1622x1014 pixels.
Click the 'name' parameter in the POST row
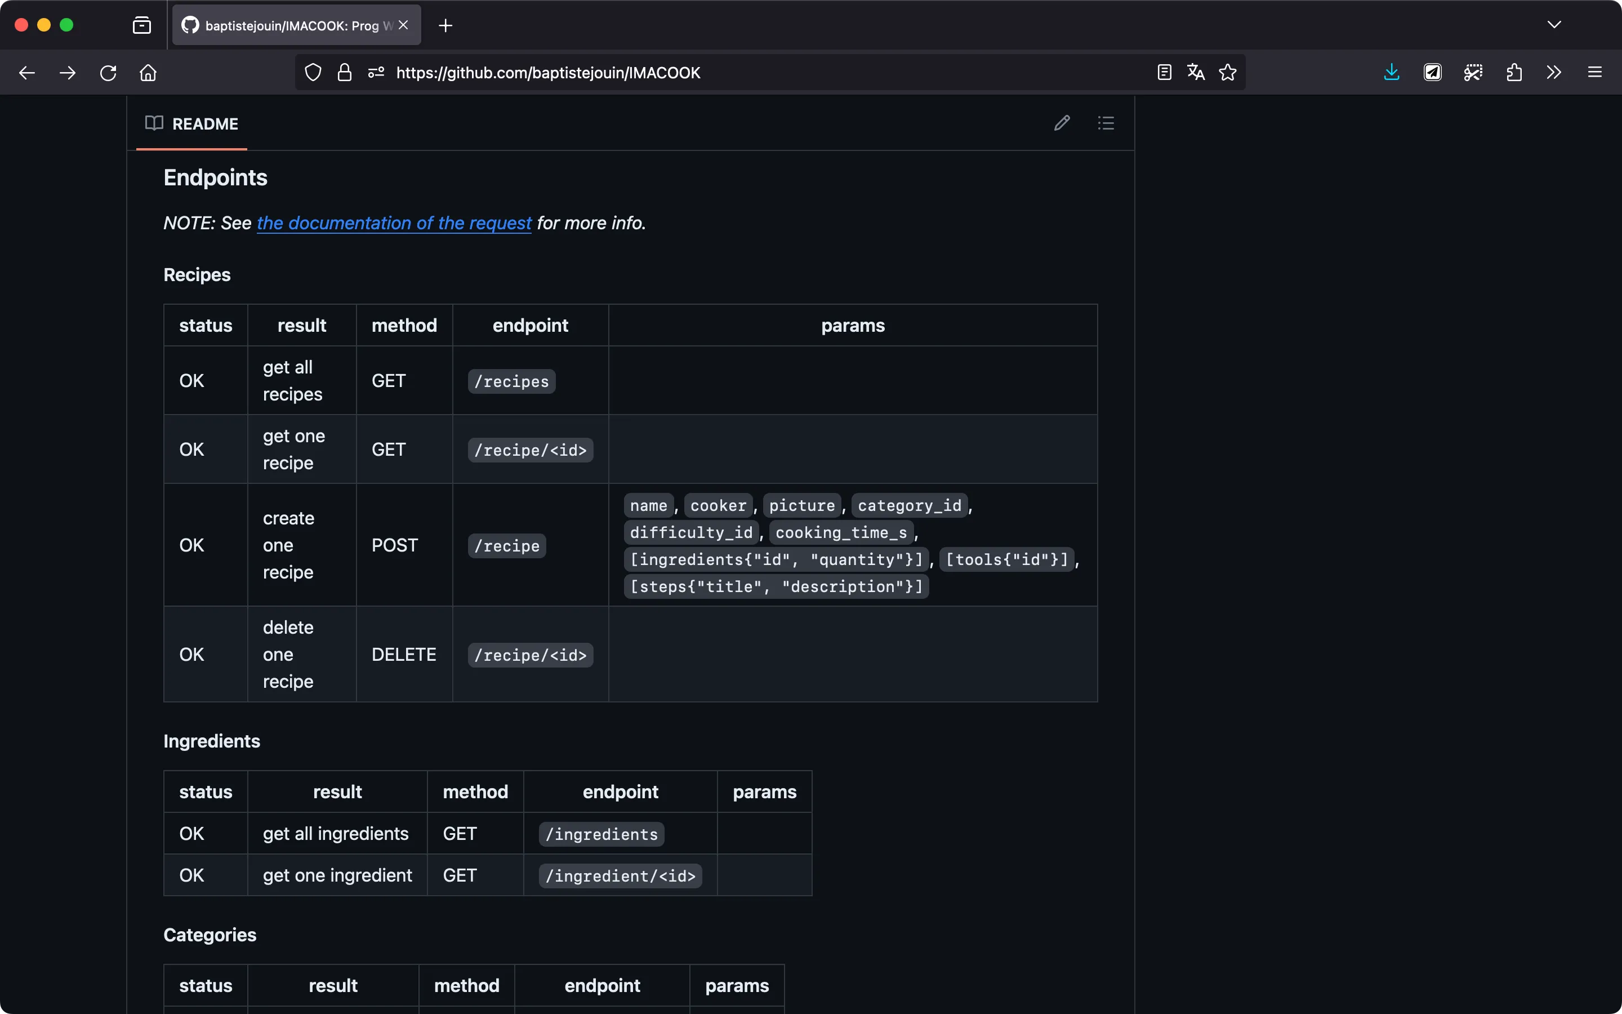[x=648, y=505]
